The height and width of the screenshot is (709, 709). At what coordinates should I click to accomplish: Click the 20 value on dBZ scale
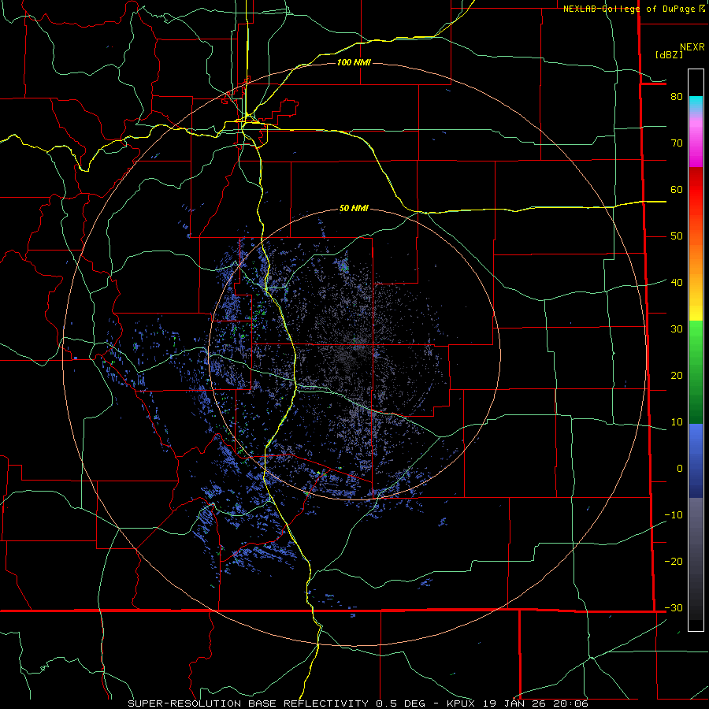(x=677, y=375)
